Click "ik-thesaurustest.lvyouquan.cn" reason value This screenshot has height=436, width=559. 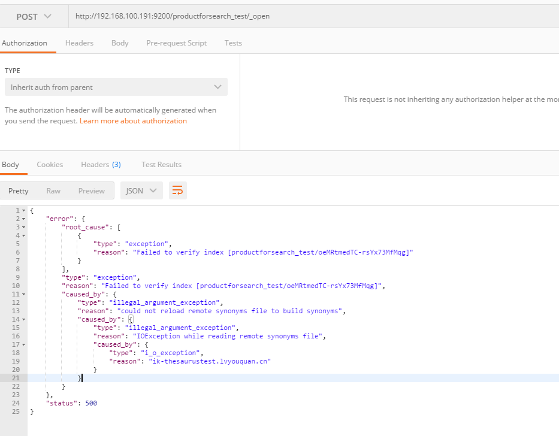click(210, 361)
